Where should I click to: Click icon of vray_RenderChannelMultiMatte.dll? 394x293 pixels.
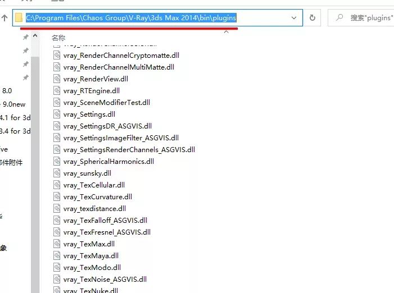pos(57,67)
